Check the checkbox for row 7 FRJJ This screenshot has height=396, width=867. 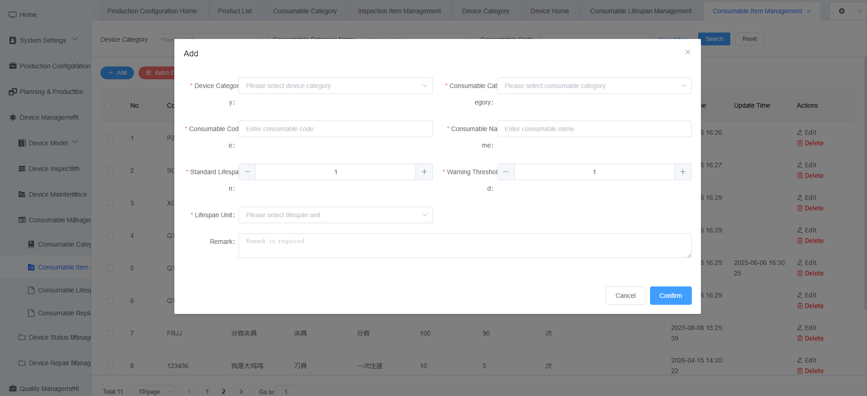click(110, 333)
